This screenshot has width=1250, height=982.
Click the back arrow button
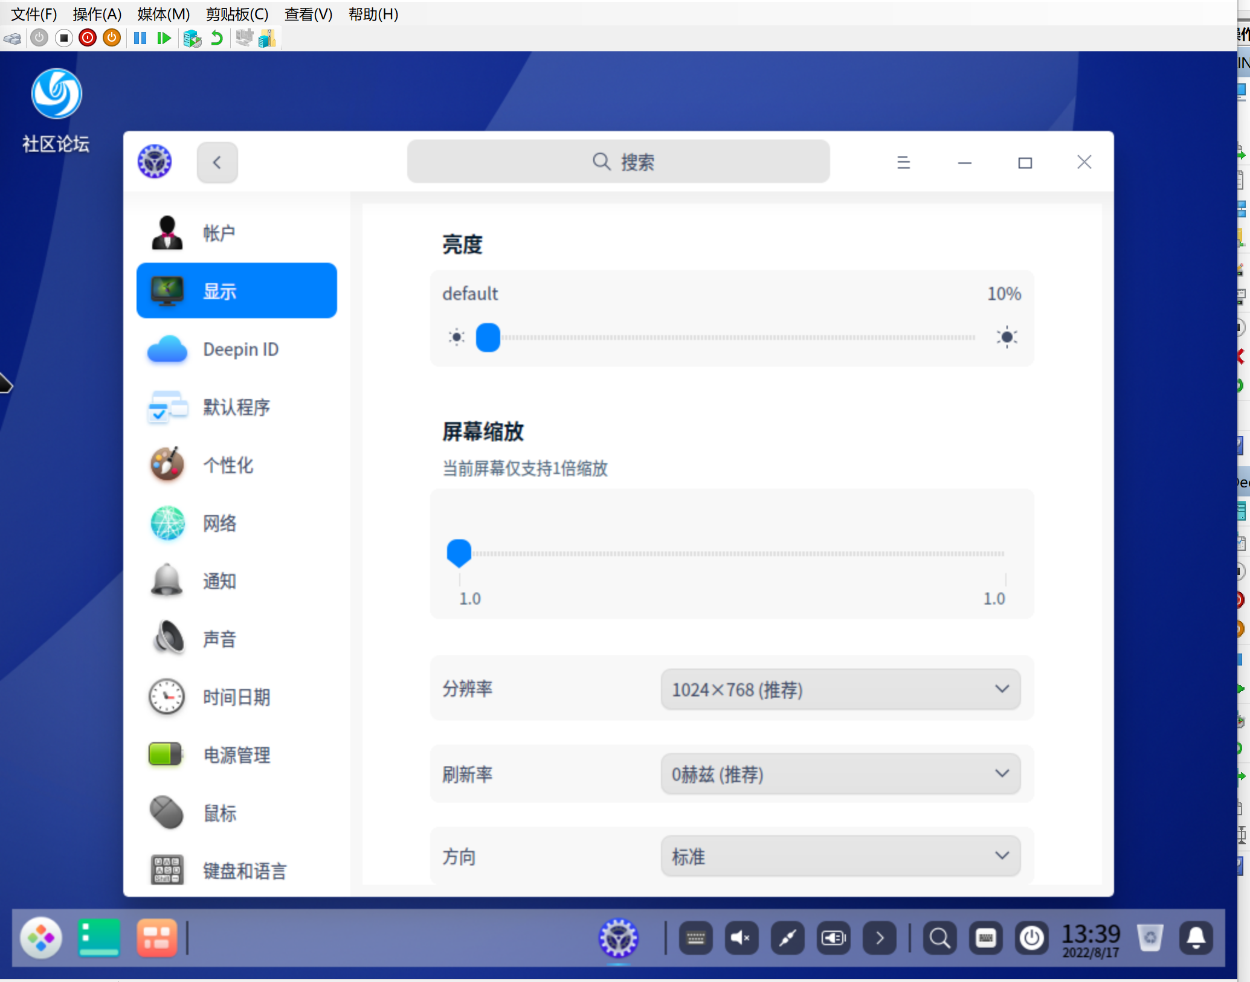tap(217, 162)
